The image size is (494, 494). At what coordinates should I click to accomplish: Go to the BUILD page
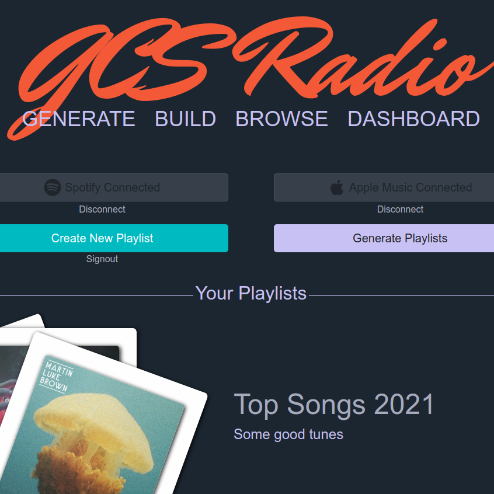[x=185, y=119]
